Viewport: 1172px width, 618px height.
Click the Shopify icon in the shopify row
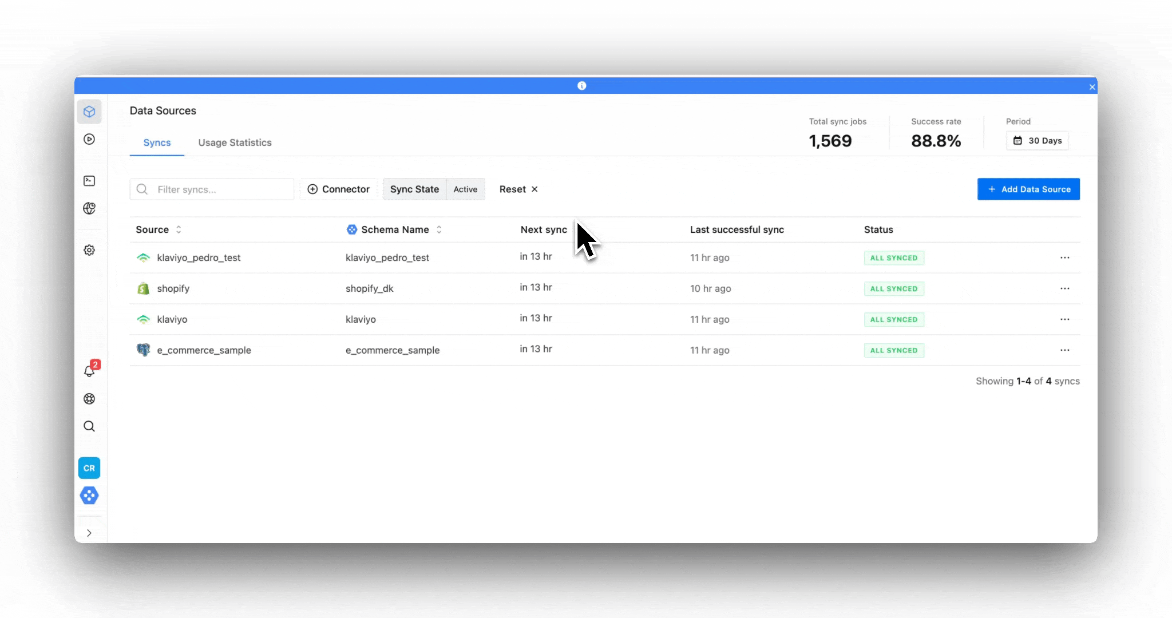(x=143, y=288)
